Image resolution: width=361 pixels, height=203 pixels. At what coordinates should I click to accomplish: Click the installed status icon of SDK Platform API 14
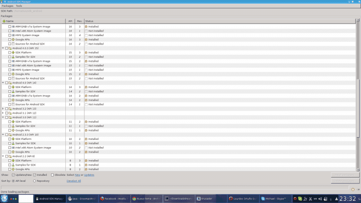pos(86,87)
